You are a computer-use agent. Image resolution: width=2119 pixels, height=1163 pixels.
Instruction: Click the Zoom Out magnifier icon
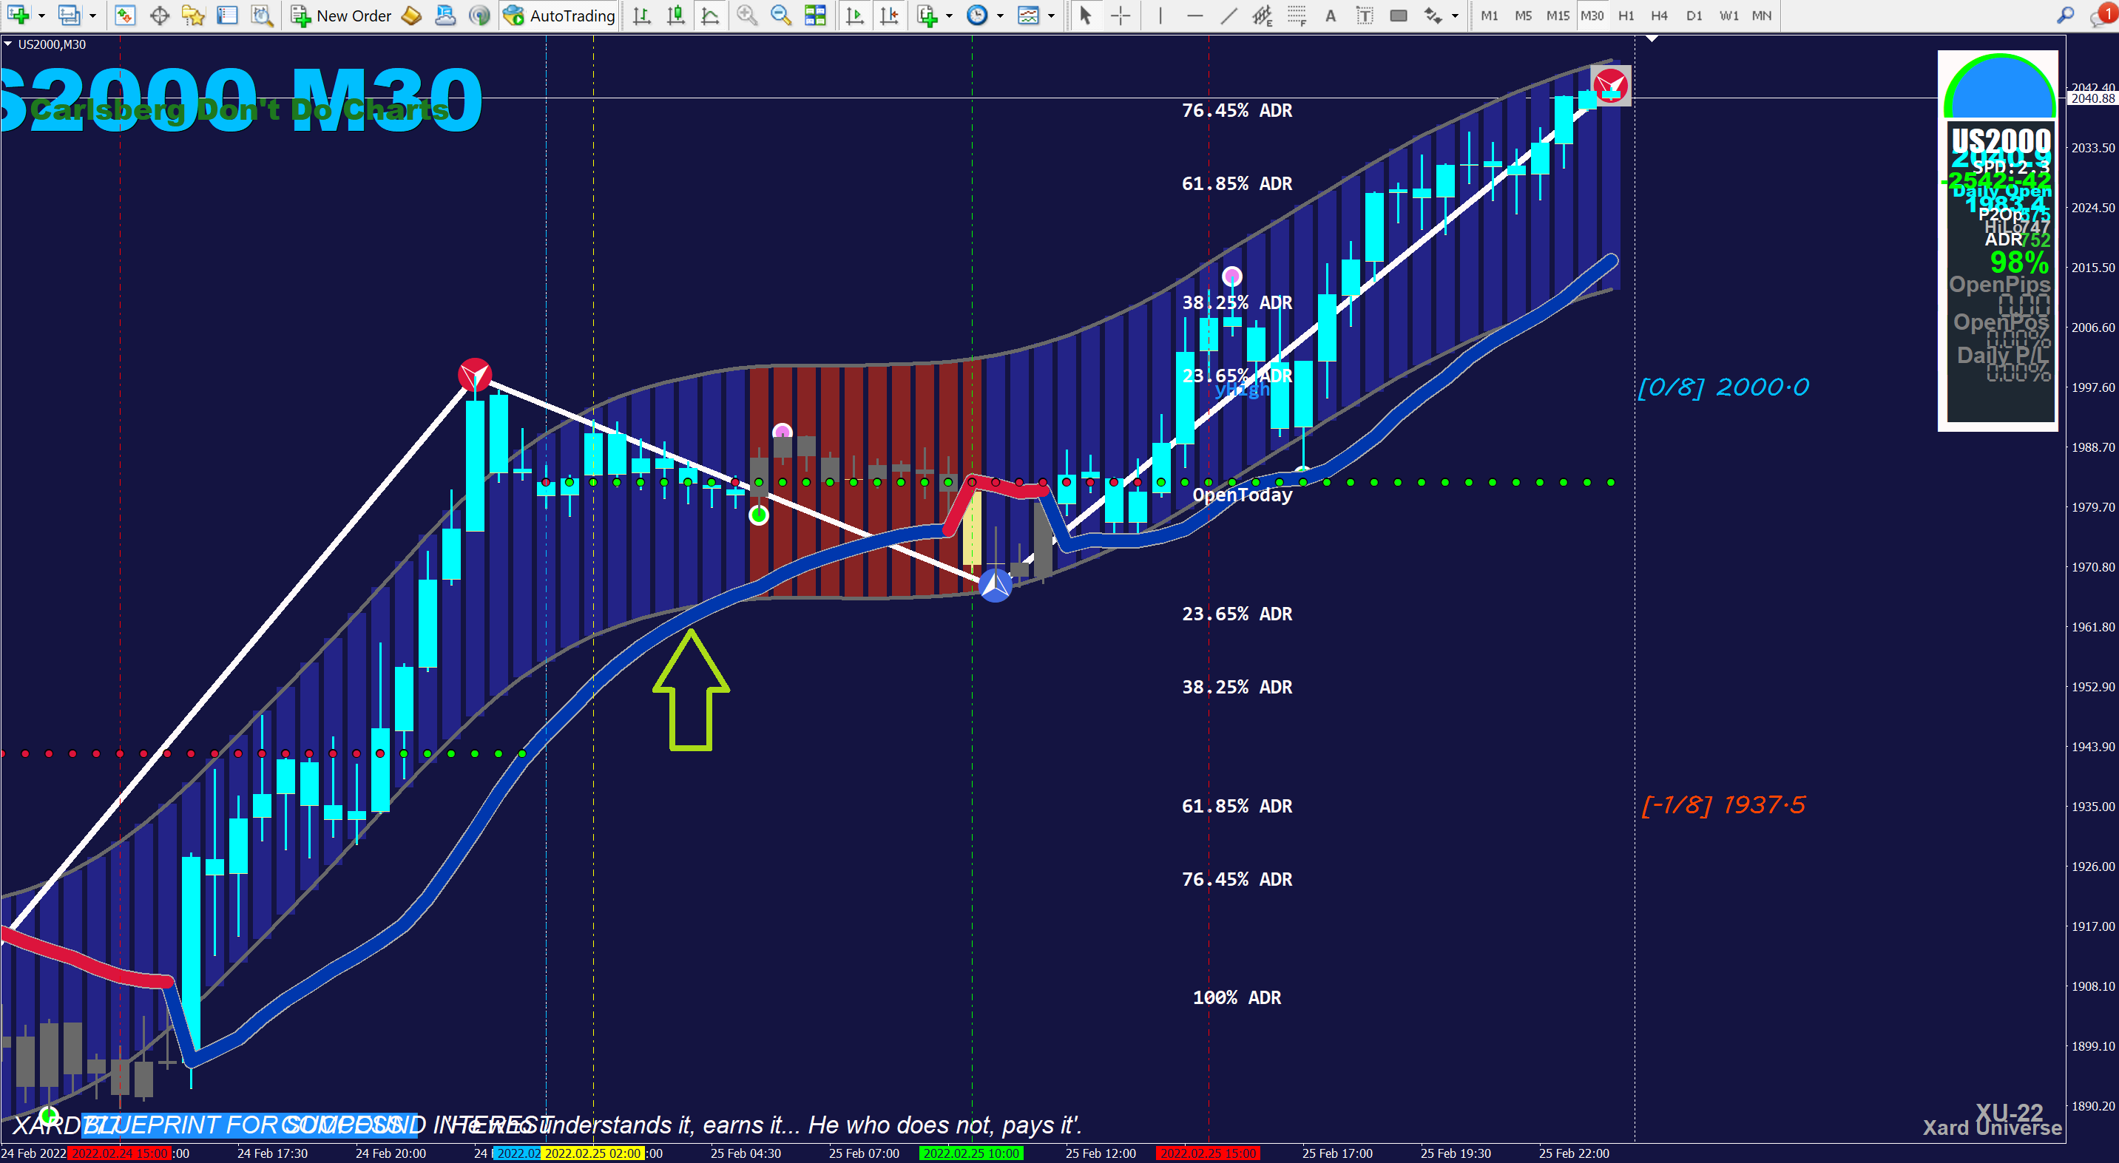click(780, 16)
